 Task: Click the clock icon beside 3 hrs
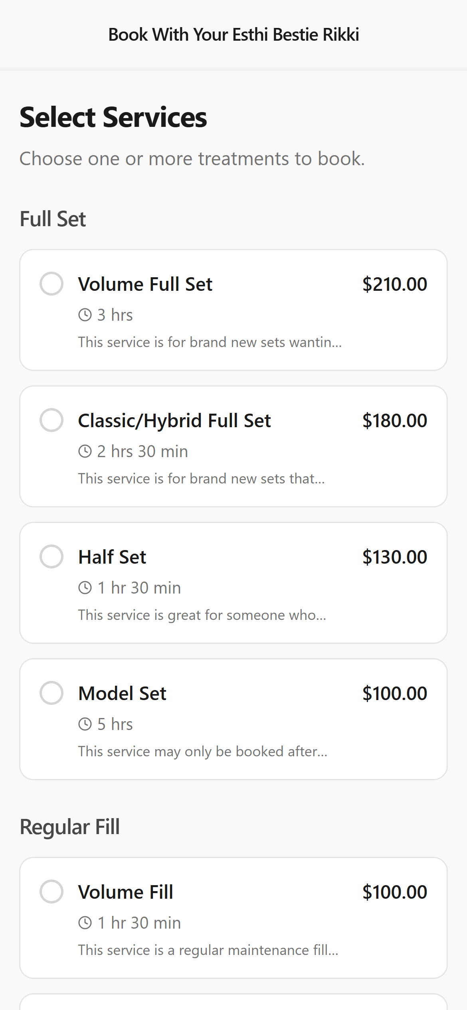tap(85, 315)
